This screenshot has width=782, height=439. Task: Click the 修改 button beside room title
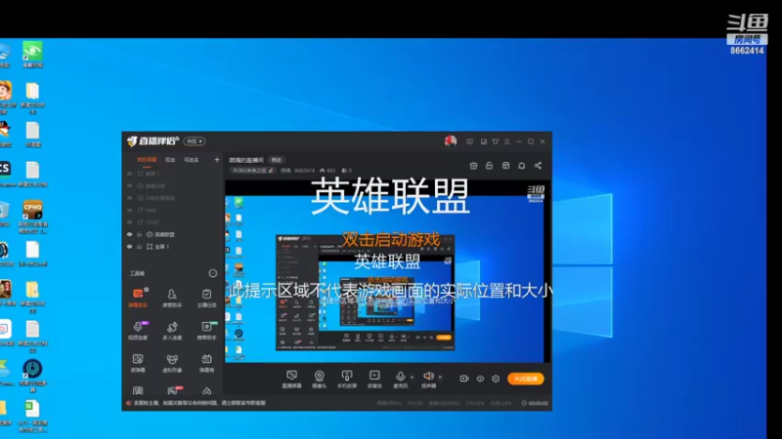277,160
